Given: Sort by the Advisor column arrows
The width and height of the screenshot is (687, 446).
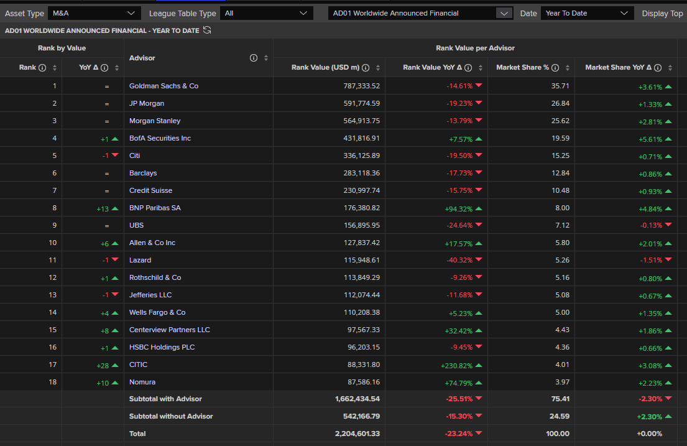Looking at the screenshot, I should (x=266, y=58).
